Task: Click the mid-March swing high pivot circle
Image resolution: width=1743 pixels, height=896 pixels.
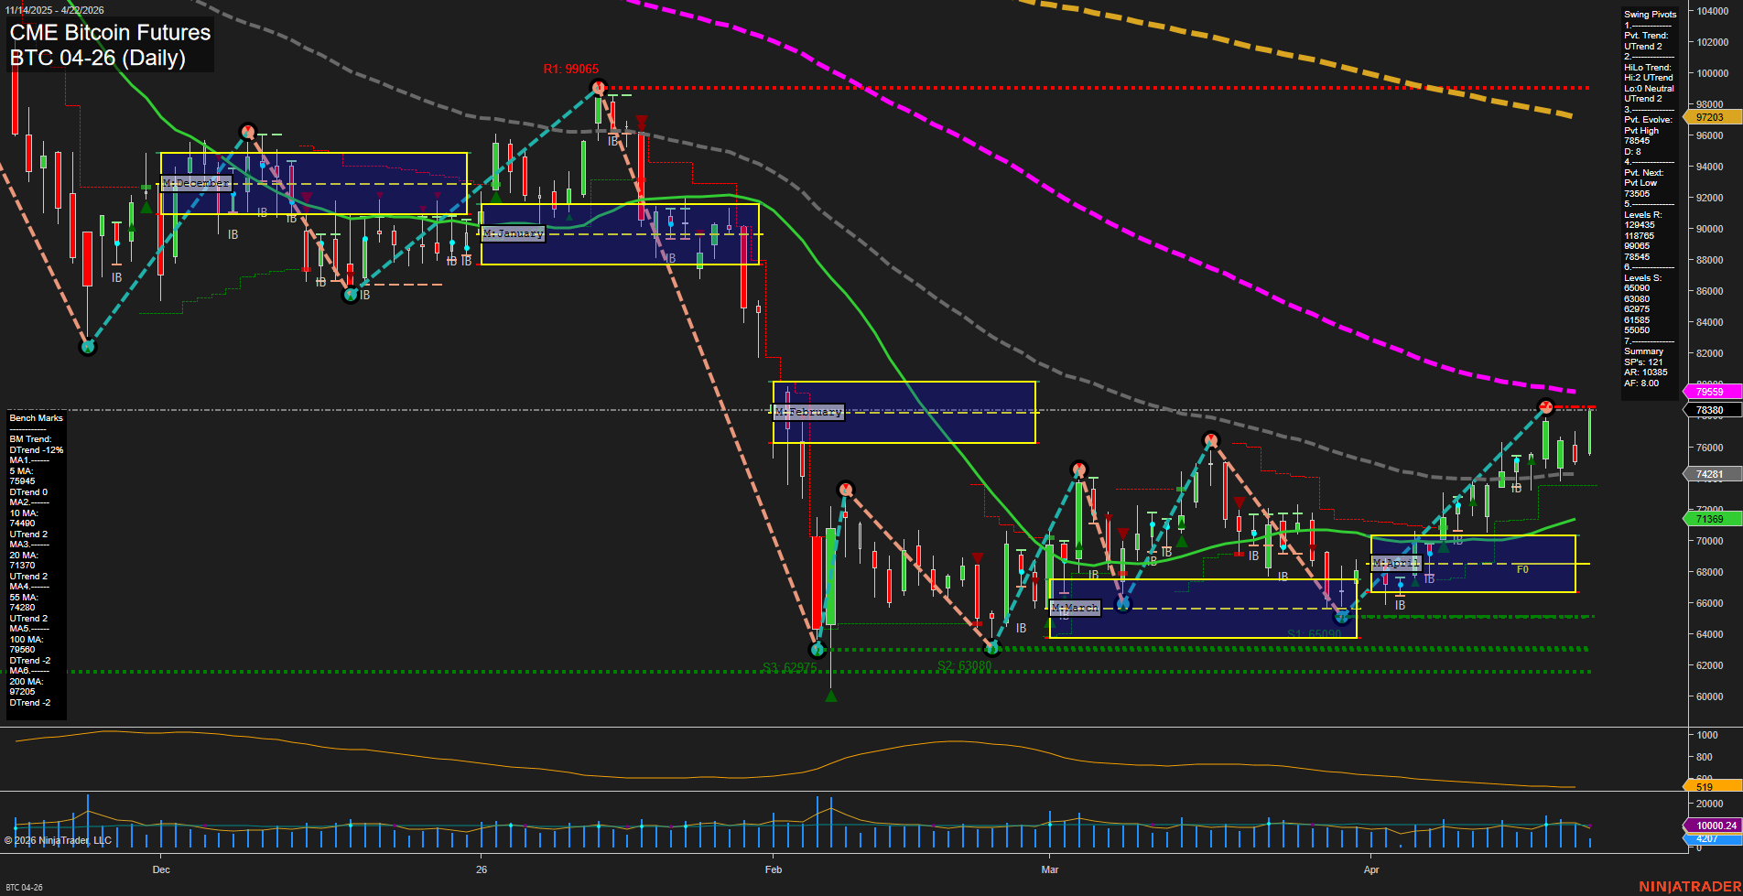Action: (1212, 440)
